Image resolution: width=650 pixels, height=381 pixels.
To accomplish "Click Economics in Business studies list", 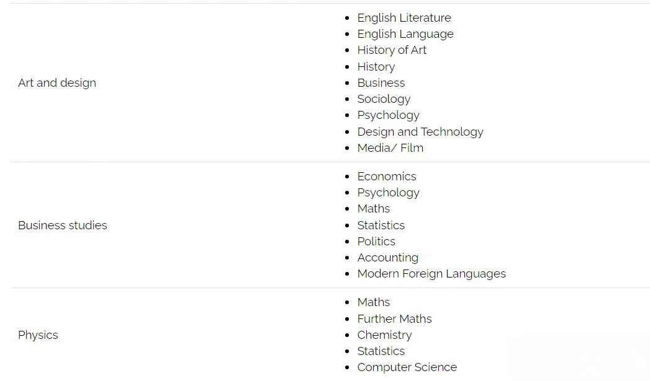I will tap(386, 176).
